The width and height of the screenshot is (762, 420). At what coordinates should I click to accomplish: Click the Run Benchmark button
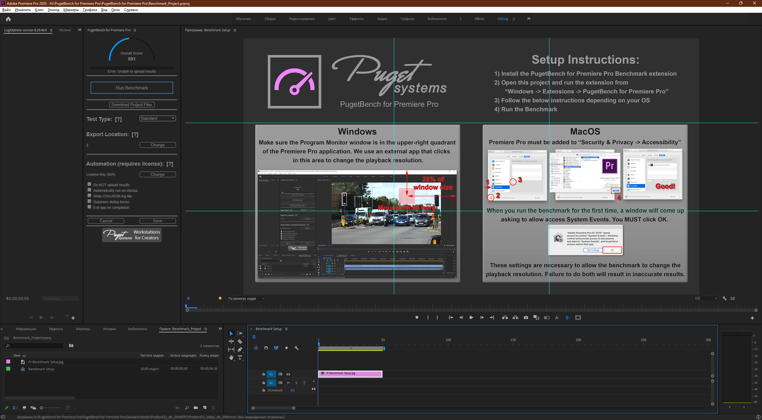click(x=132, y=88)
